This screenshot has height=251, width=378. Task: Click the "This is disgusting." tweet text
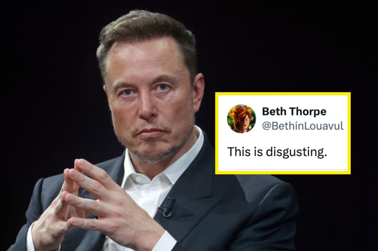click(277, 152)
